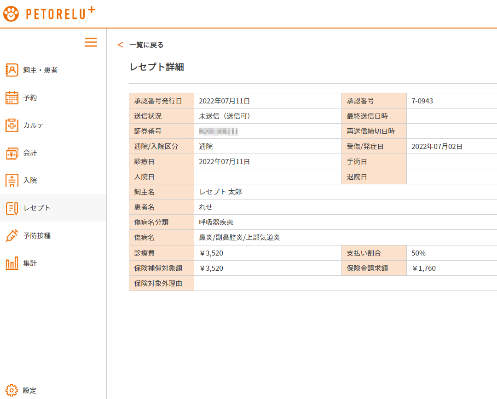Click the PETORELU brand text
Image resolution: width=497 pixels, height=399 pixels.
point(60,14)
